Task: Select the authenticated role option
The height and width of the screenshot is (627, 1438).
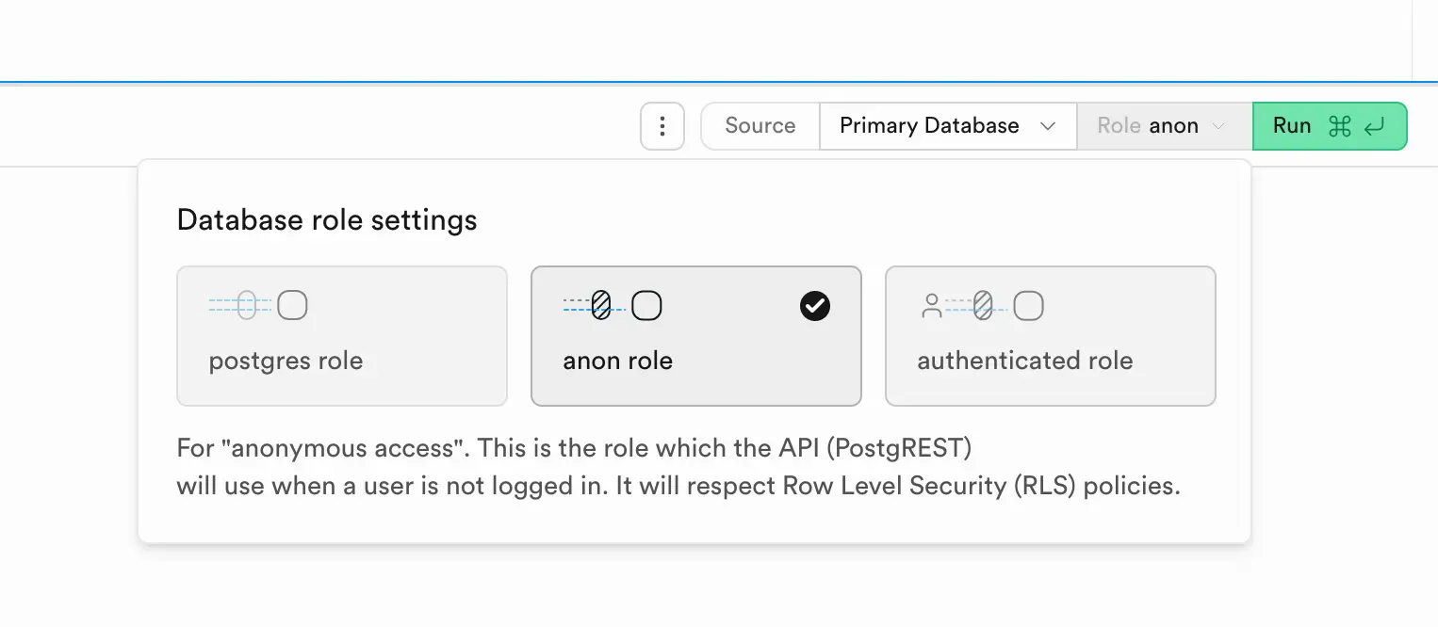Action: [1051, 336]
